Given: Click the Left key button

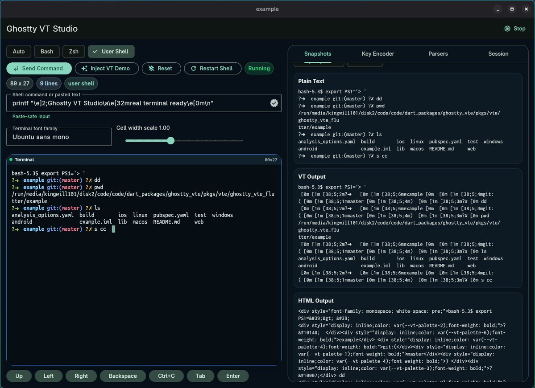Looking at the screenshot, I should (x=49, y=376).
